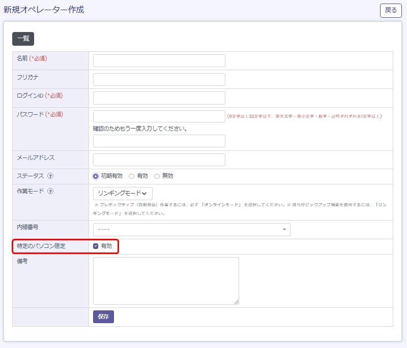Select the 無効 status radio button
This screenshot has width=407, height=348.
[157, 176]
